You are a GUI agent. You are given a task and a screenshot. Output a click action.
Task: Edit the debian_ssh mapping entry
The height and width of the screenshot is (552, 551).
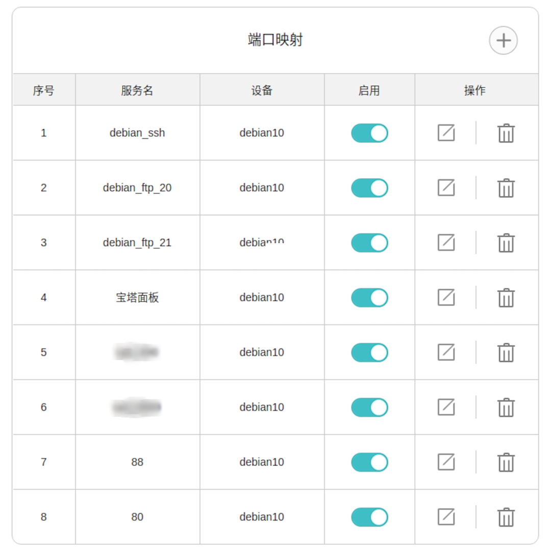pyautogui.click(x=446, y=133)
